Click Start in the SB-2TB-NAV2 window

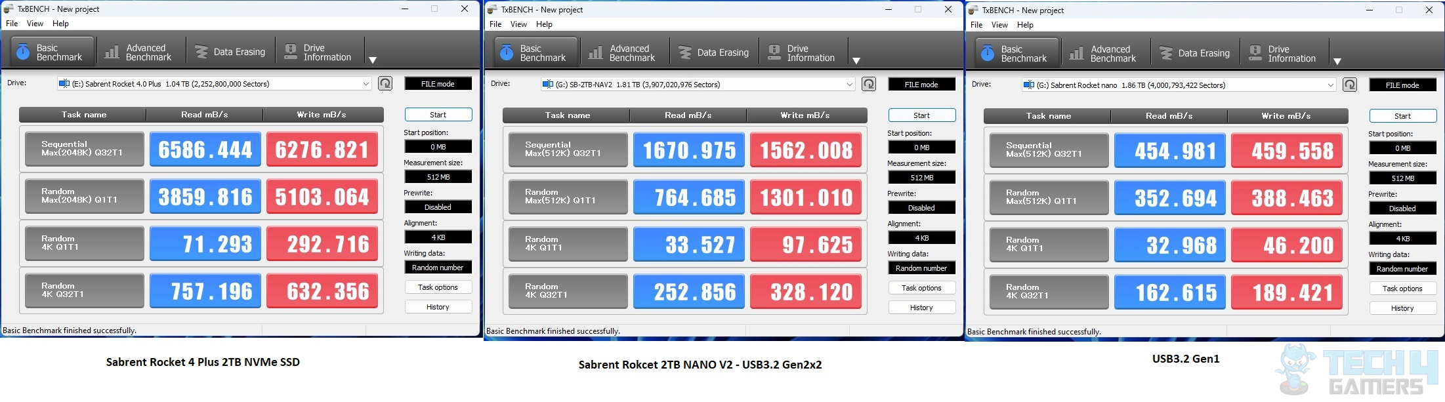click(922, 115)
